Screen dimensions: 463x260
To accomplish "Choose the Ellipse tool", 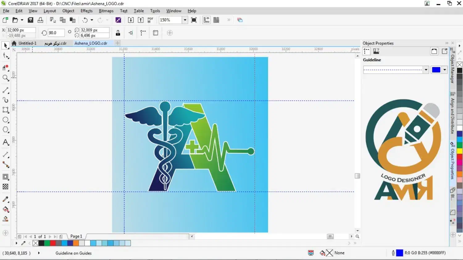I will [x=6, y=120].
